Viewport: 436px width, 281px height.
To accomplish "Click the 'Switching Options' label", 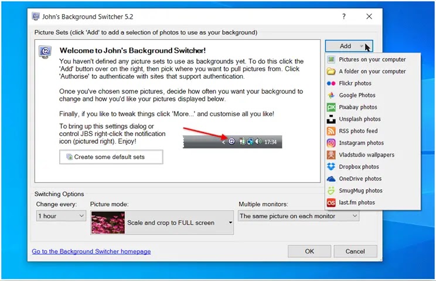I will point(59,194).
